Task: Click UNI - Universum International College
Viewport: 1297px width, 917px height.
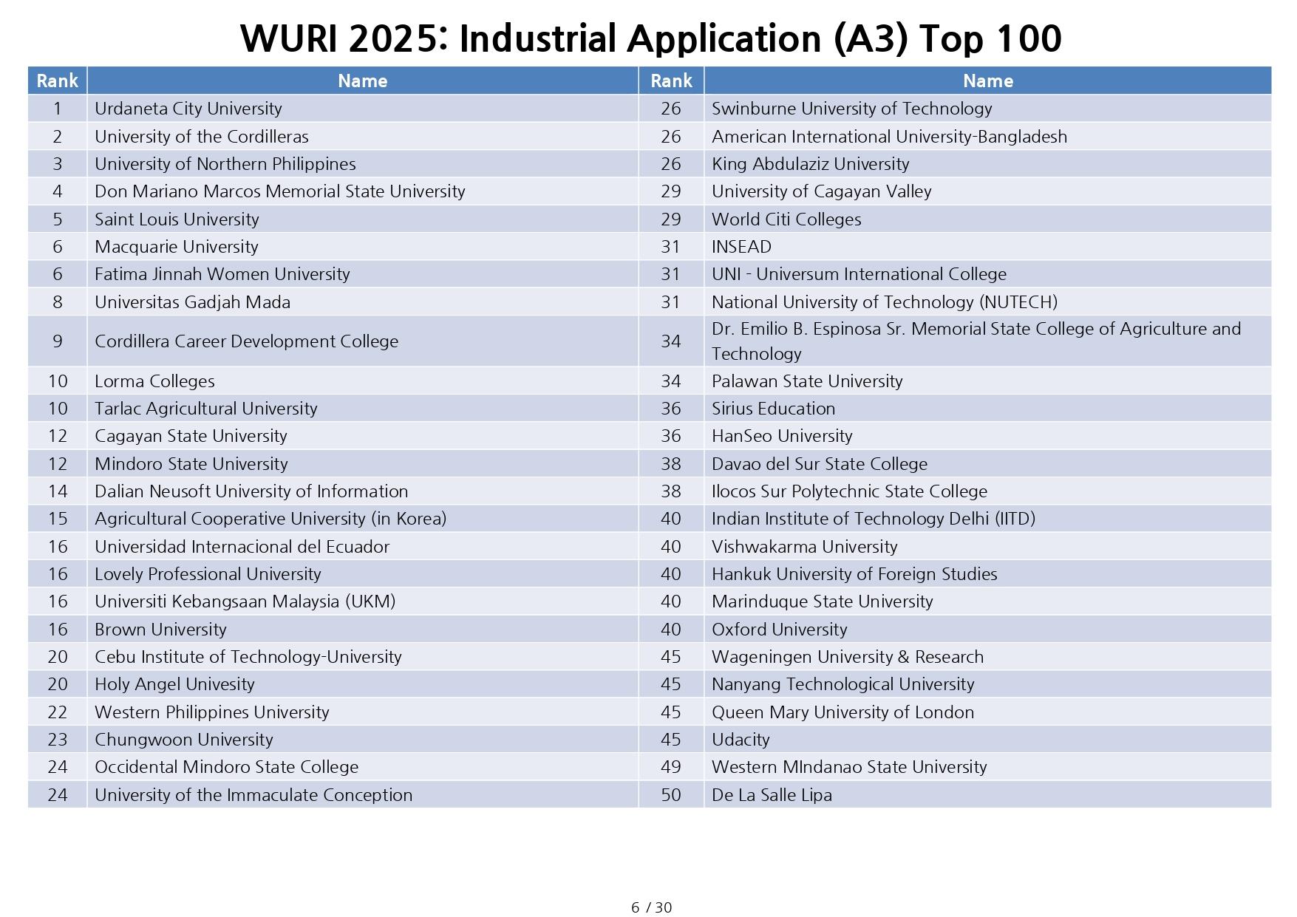Action: point(859,274)
